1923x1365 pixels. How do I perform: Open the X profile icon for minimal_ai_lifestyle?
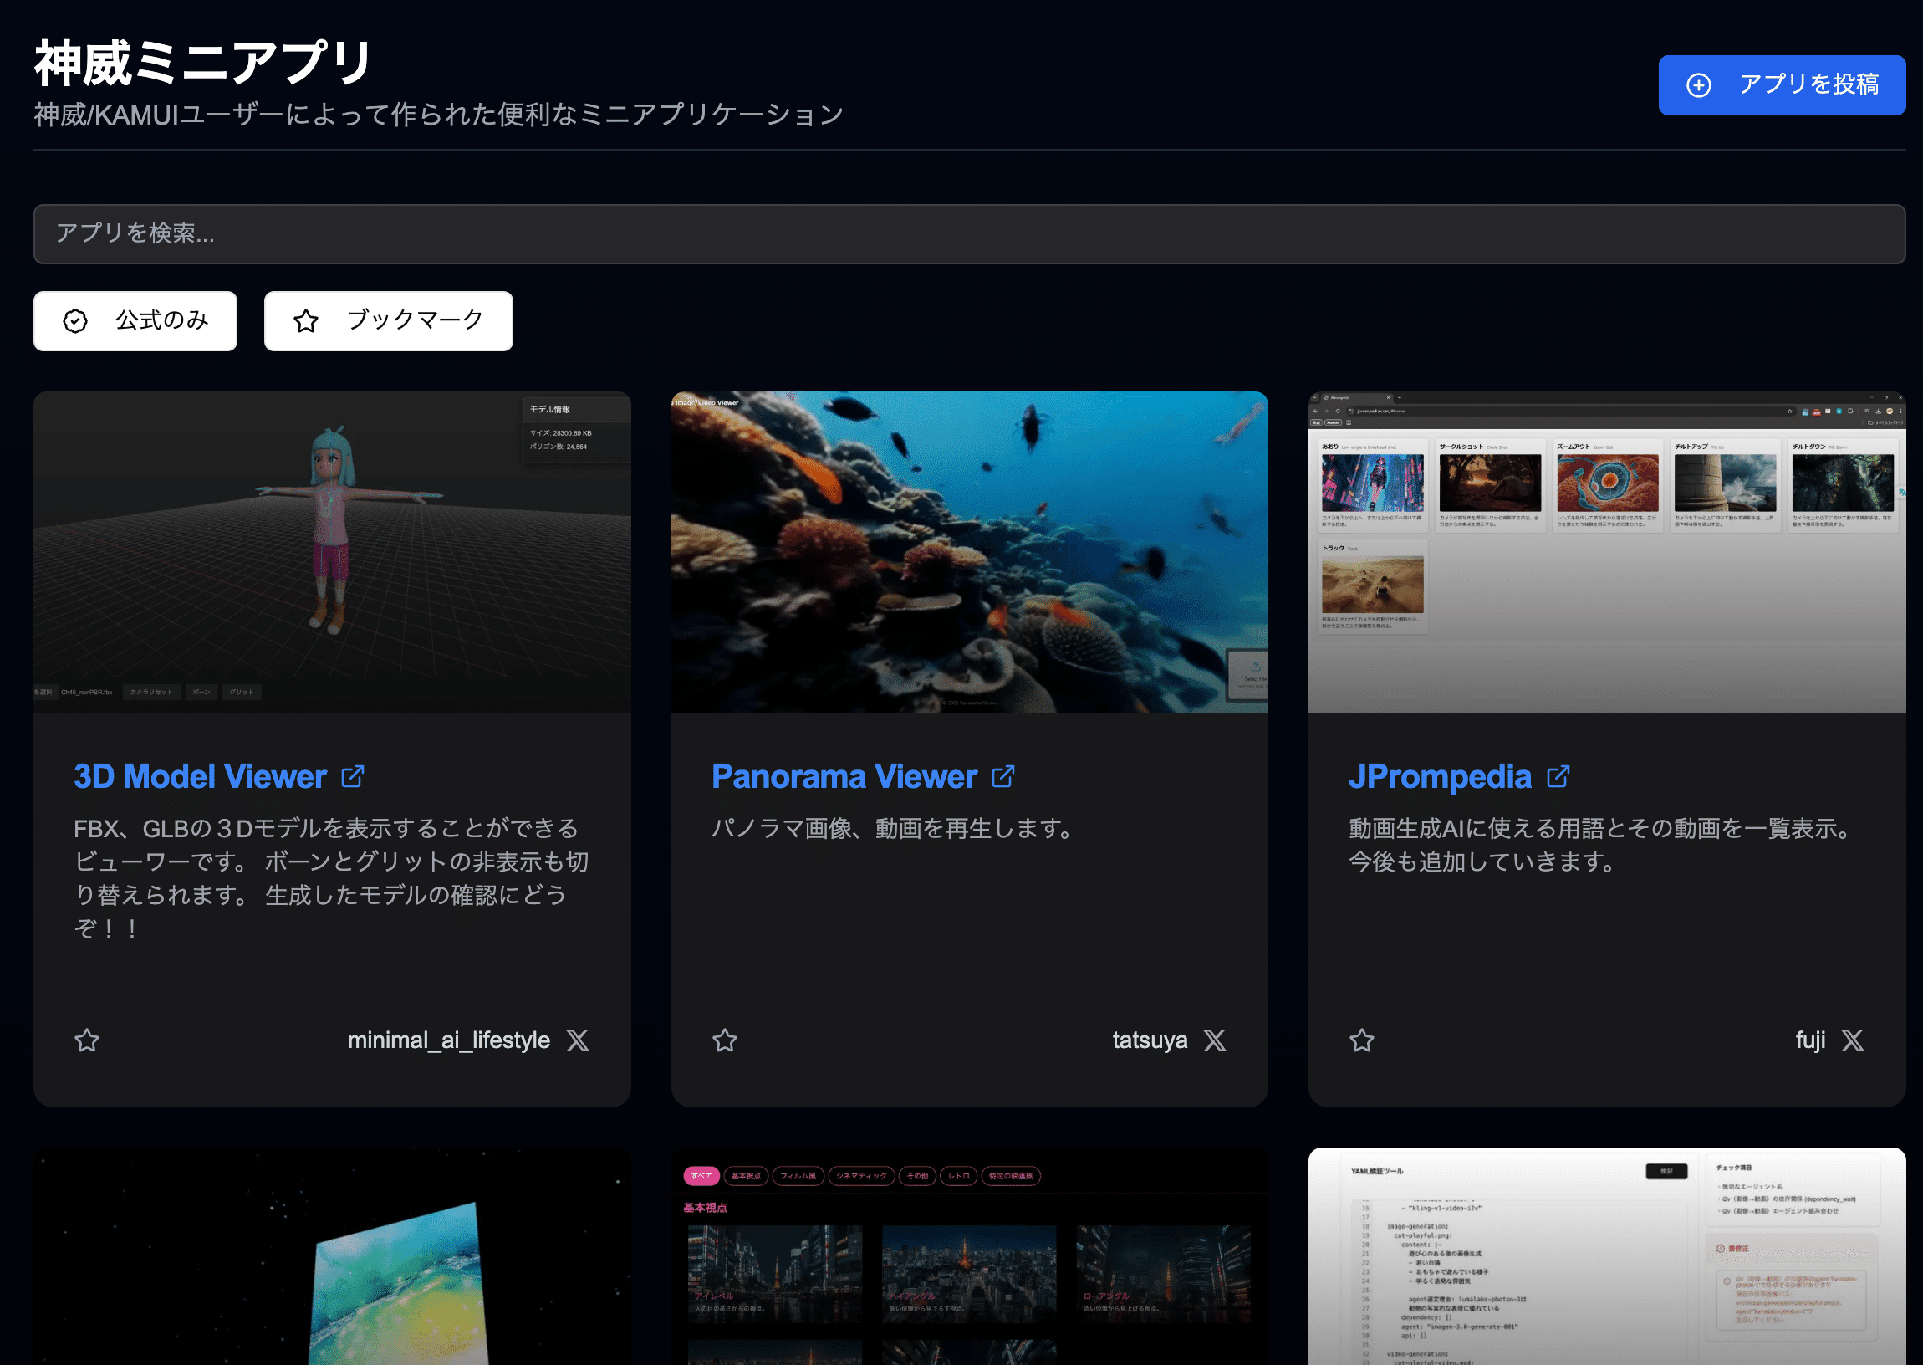tap(577, 1040)
